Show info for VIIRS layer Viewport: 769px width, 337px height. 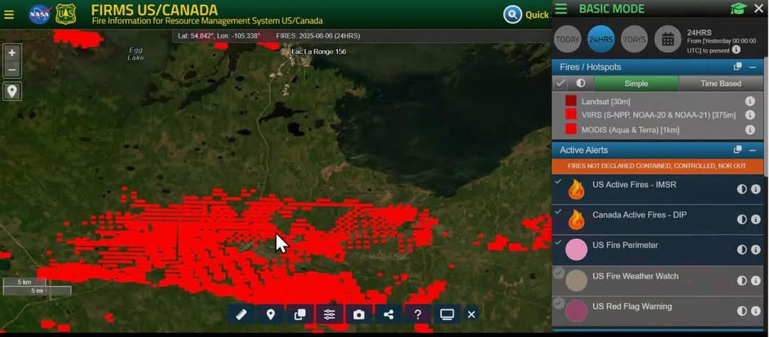pyautogui.click(x=749, y=115)
